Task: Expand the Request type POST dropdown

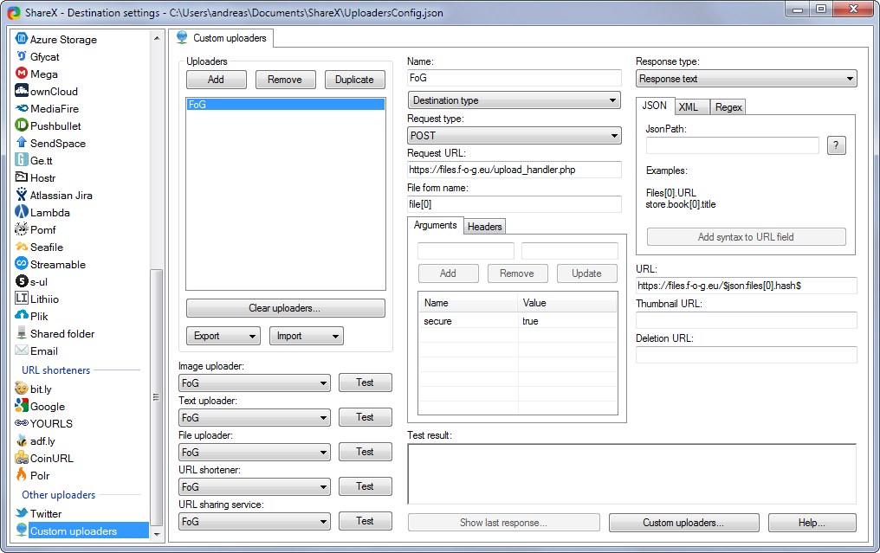Action: point(514,135)
